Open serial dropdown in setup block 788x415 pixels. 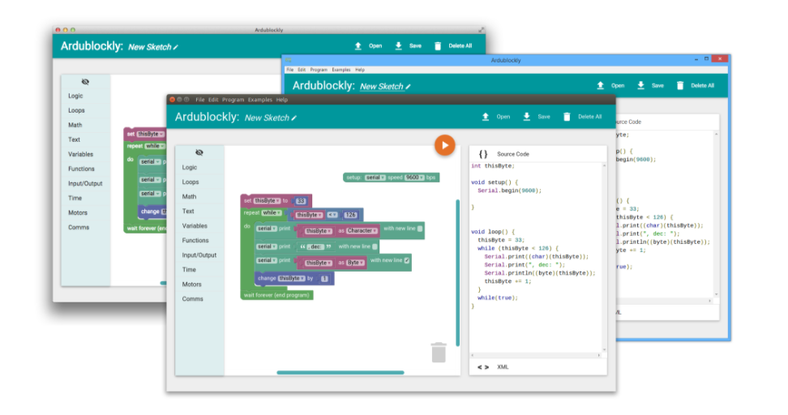[x=375, y=178]
